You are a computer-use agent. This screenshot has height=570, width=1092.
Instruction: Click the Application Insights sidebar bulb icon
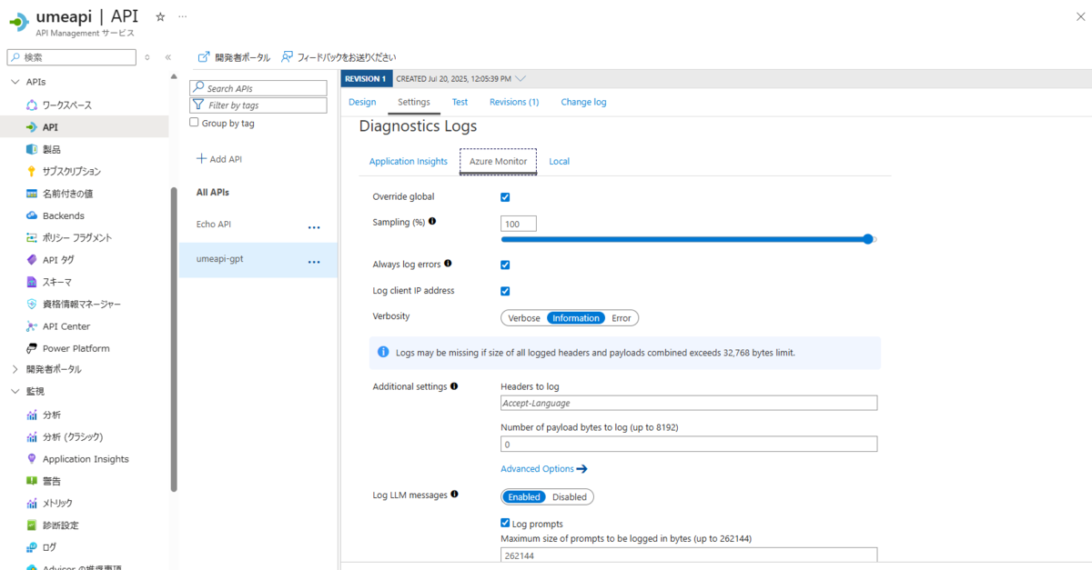point(32,459)
